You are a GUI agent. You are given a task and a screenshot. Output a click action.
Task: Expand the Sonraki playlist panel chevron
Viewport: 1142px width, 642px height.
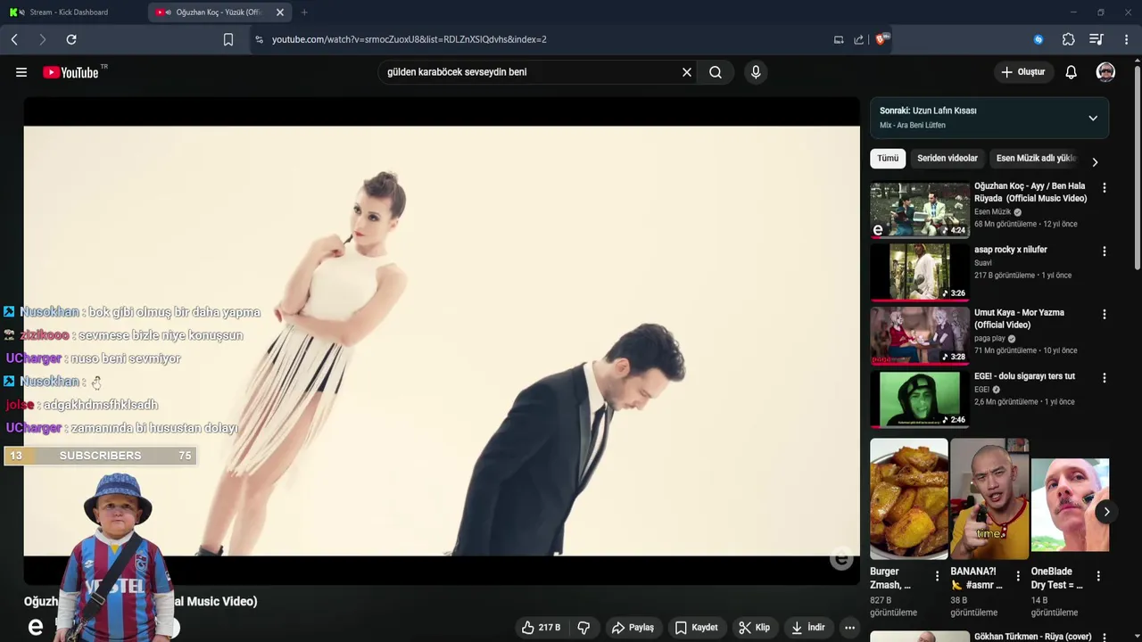[x=1093, y=118]
